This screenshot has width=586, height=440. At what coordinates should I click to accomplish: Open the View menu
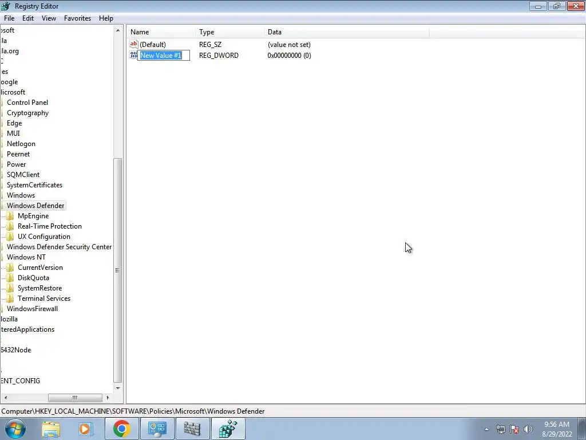(x=49, y=18)
